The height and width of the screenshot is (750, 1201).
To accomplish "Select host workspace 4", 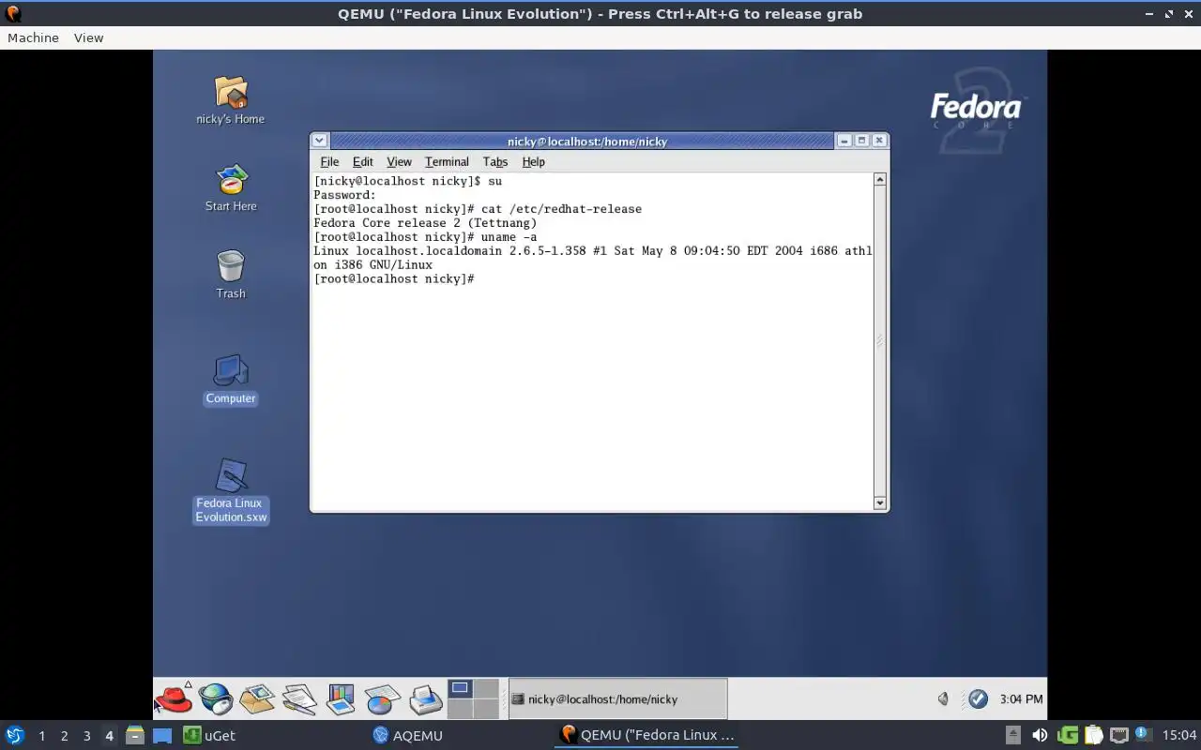I will tap(109, 736).
